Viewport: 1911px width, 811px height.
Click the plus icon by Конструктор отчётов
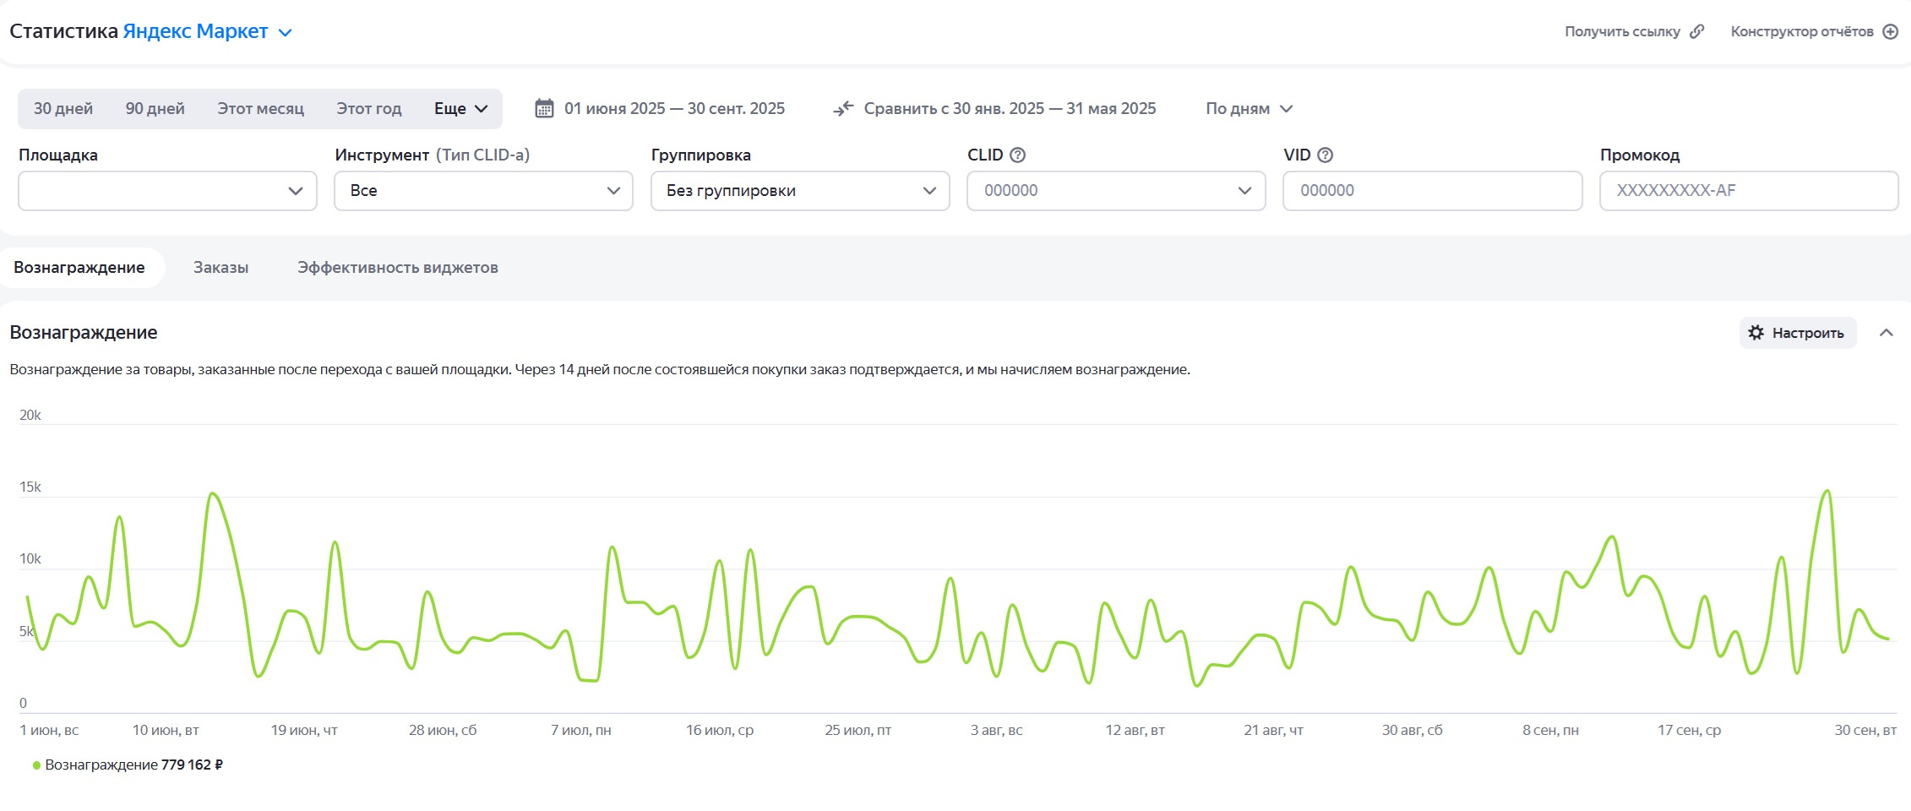pos(1891,31)
